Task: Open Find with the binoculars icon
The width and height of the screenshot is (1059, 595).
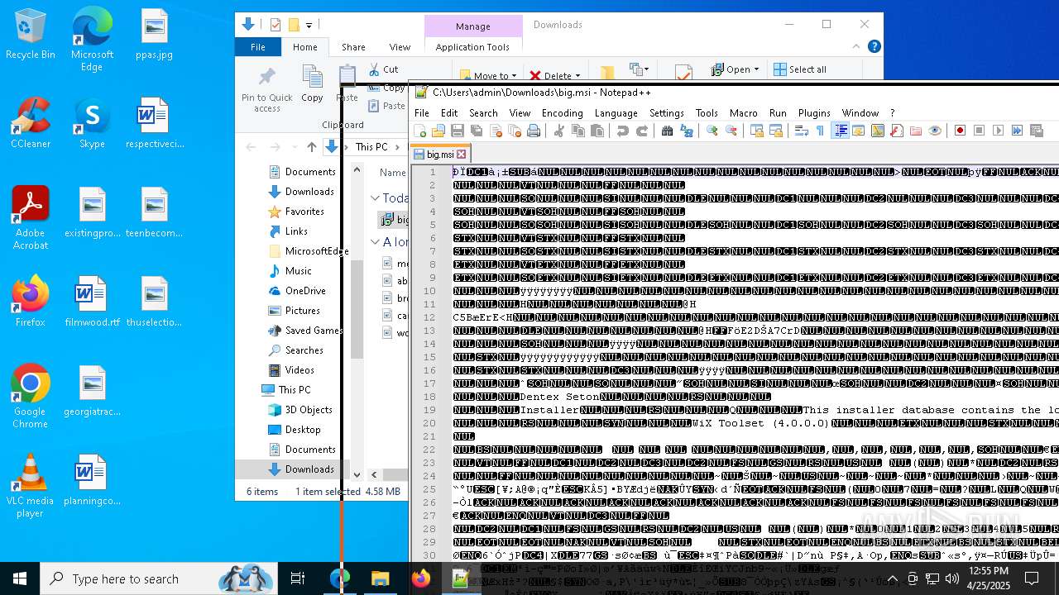Action: click(668, 131)
